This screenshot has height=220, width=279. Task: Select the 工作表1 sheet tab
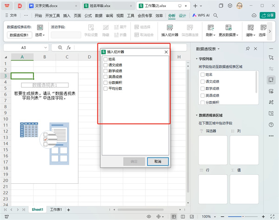click(56, 209)
